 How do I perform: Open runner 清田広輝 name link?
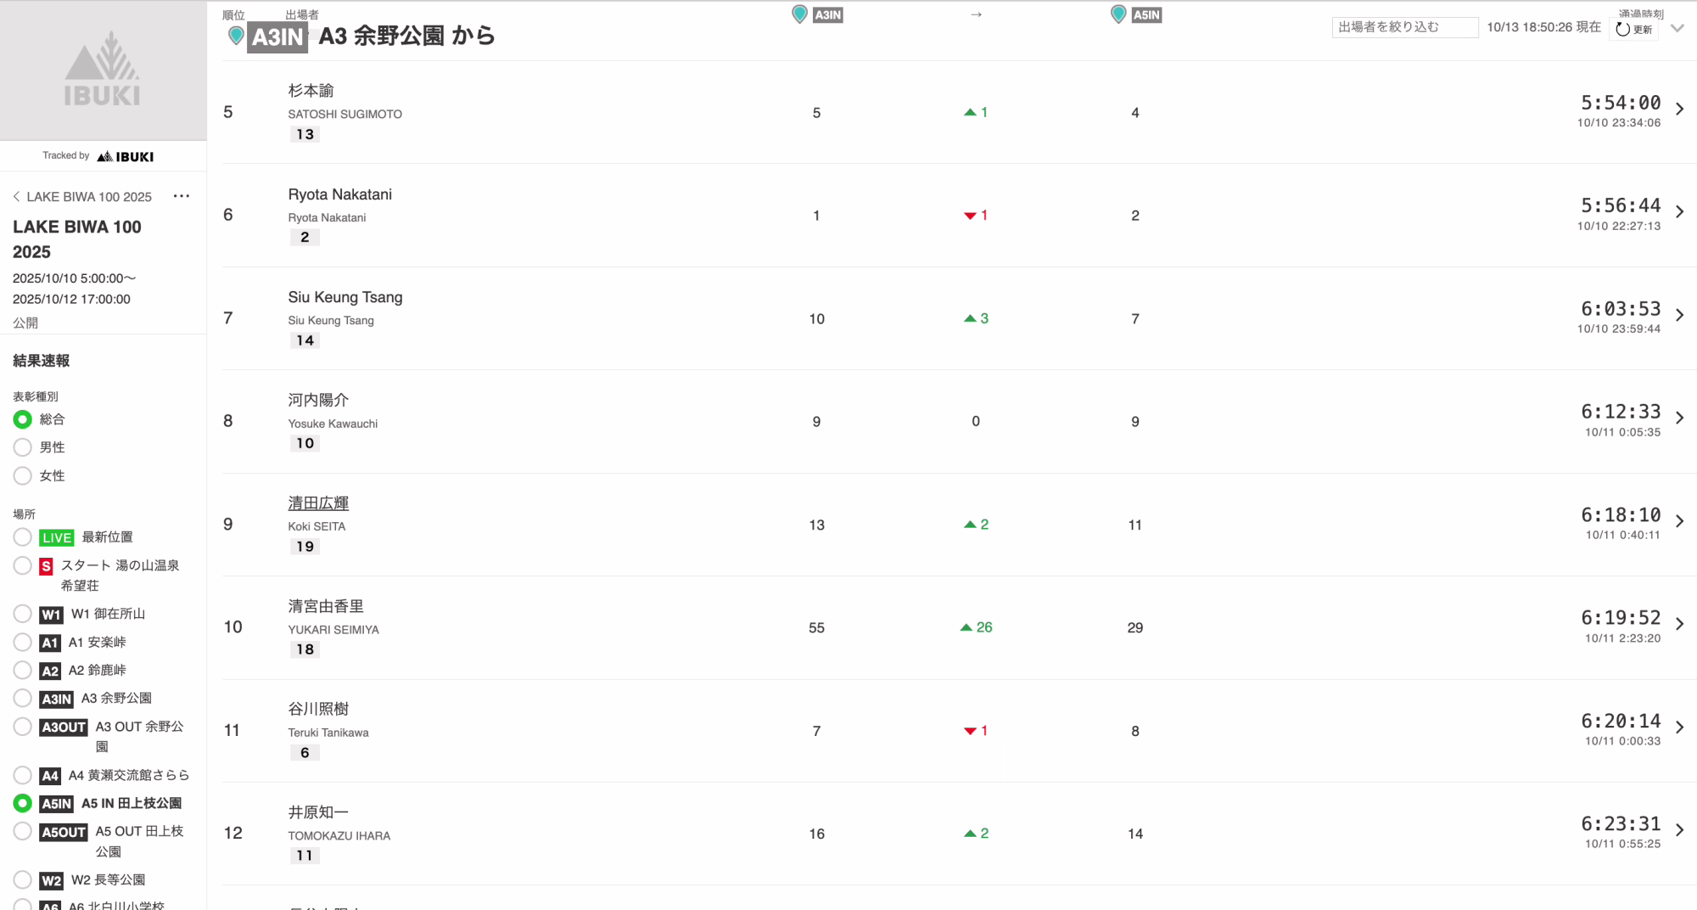point(318,503)
